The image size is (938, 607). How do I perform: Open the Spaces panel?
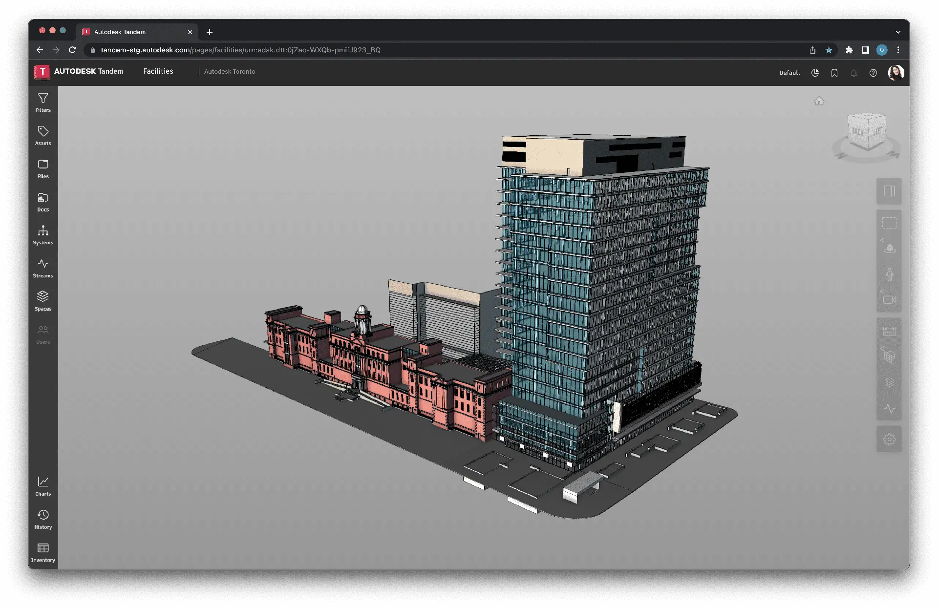(43, 301)
